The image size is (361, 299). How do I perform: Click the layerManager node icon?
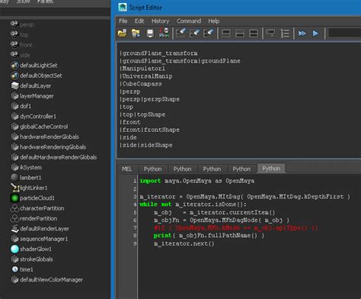[14, 96]
